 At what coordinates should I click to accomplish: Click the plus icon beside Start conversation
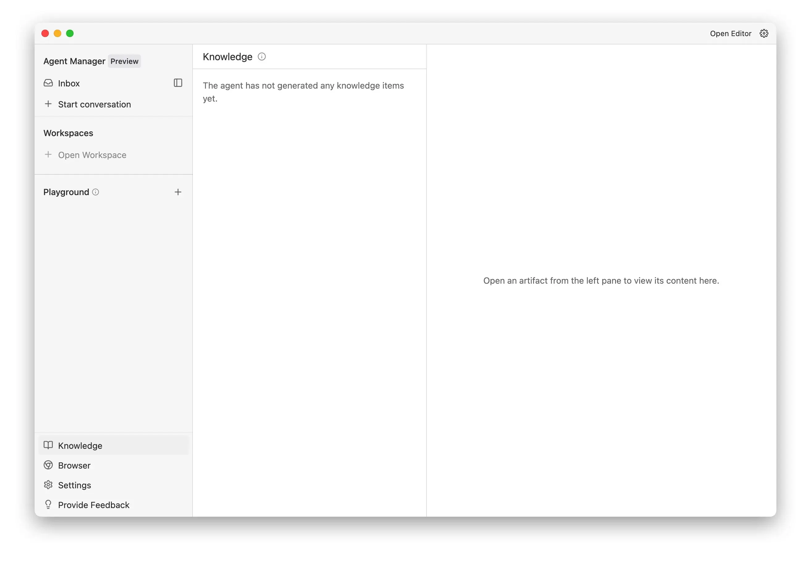(49, 104)
